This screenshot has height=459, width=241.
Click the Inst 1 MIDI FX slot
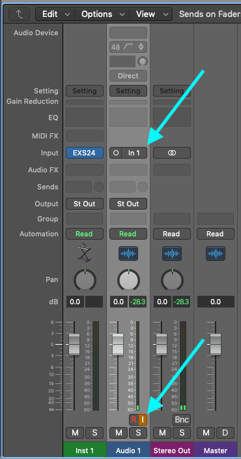[85, 136]
